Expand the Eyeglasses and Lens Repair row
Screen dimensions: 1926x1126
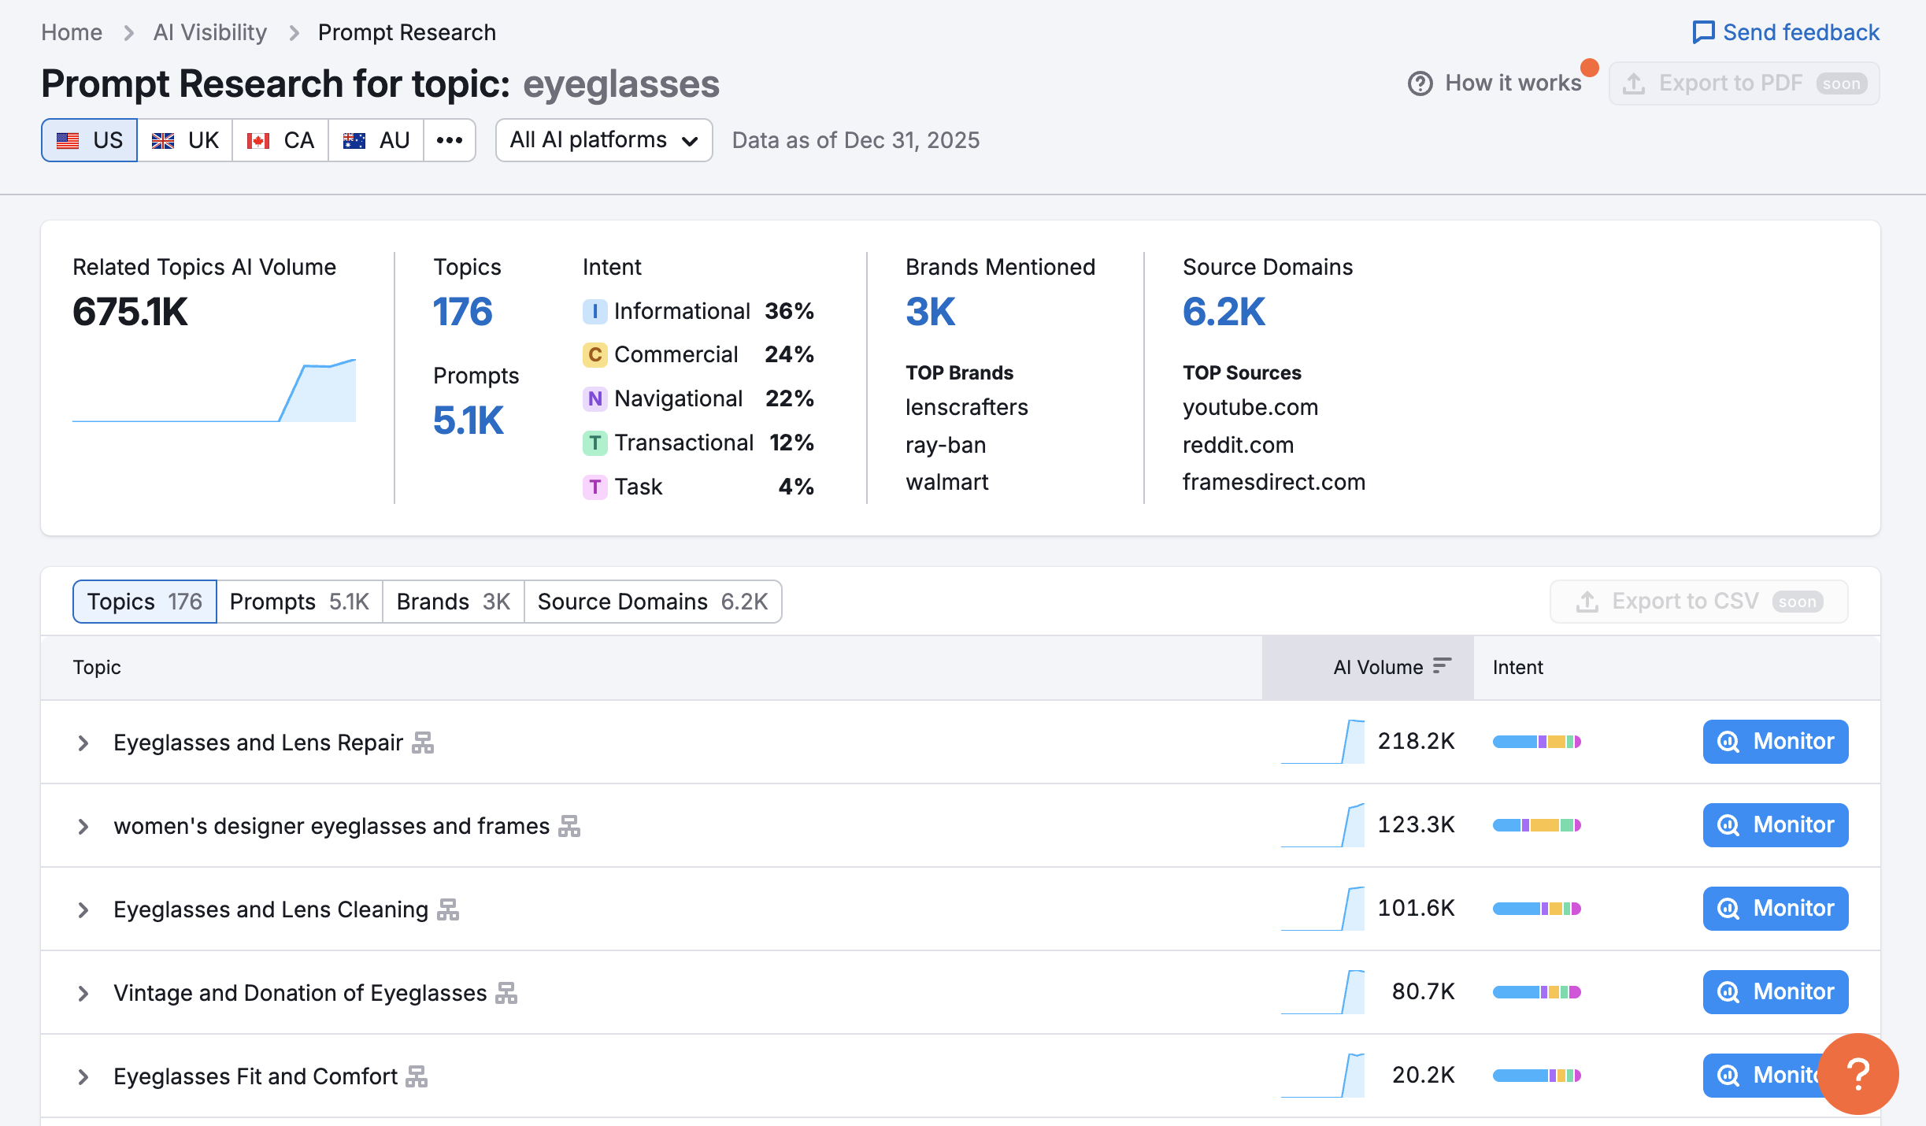click(83, 743)
